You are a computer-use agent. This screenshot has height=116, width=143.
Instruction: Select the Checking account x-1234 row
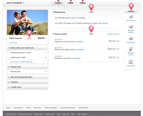click(x=27, y=52)
